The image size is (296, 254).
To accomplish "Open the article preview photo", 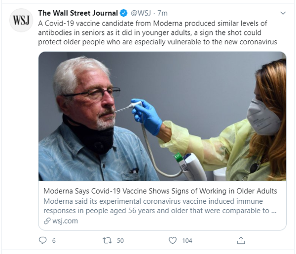I will [x=162, y=117].
